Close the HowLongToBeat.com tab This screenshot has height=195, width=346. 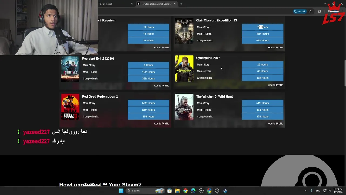coord(175,4)
